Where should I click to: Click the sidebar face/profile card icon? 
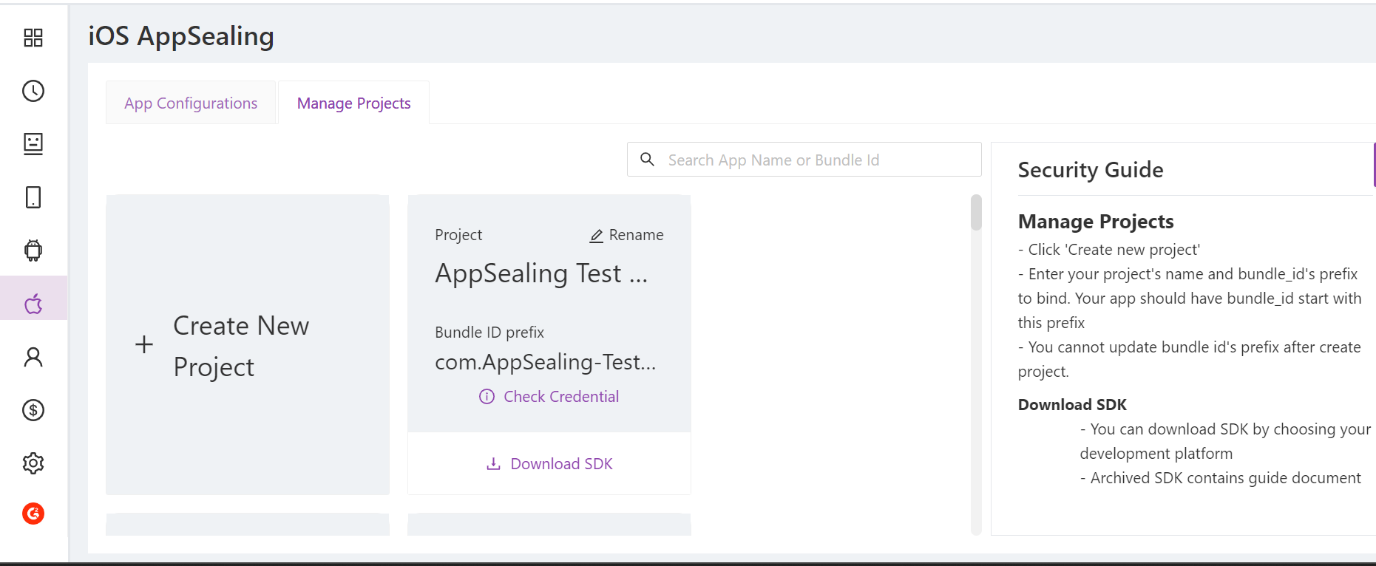click(x=33, y=144)
